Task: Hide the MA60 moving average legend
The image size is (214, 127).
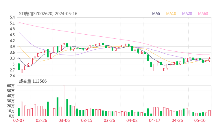Action: tap(203, 14)
